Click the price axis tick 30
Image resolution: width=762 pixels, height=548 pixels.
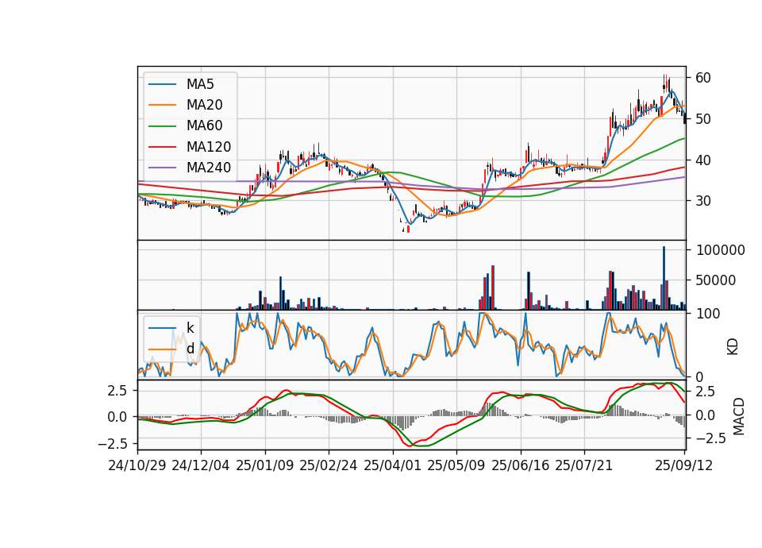702,201
